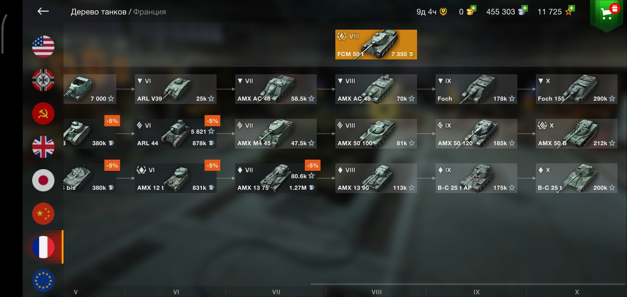Select the B-C 25 t tank node
The image size is (627, 297).
pyautogui.click(x=577, y=178)
